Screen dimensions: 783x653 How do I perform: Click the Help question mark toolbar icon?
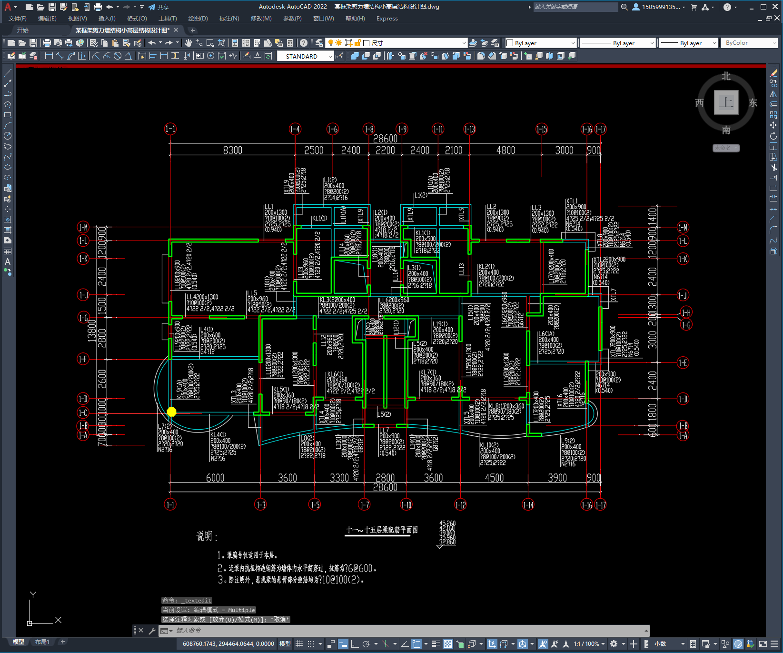coord(304,43)
